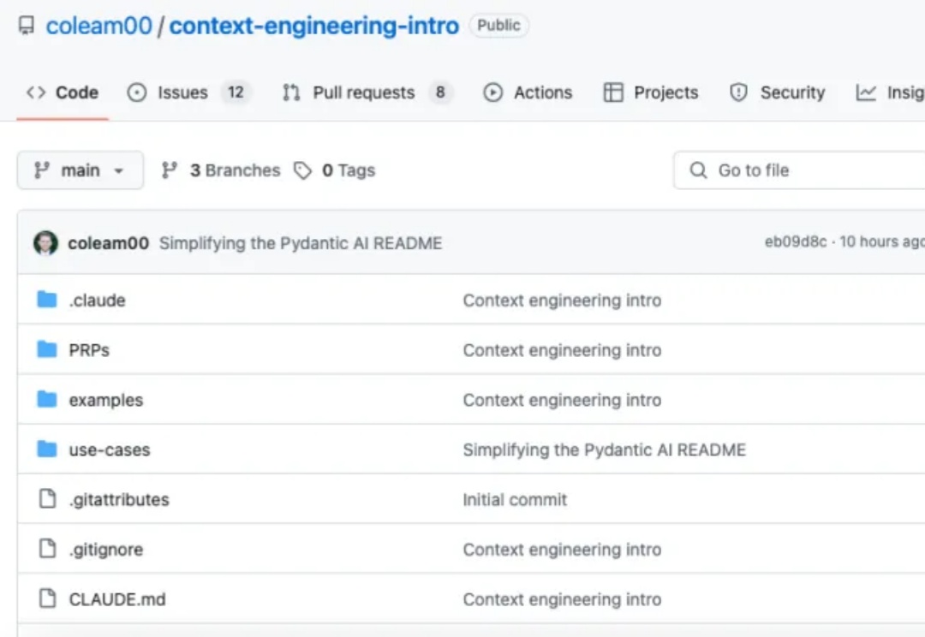
Task: Open the Pull requests tab
Action: coord(367,92)
